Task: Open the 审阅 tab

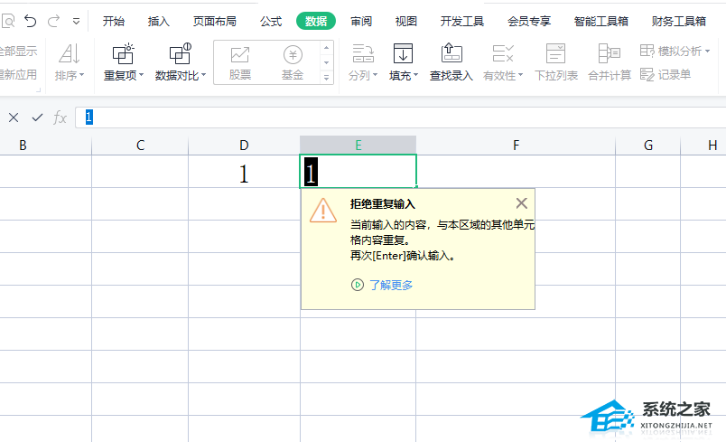Action: coord(361,22)
